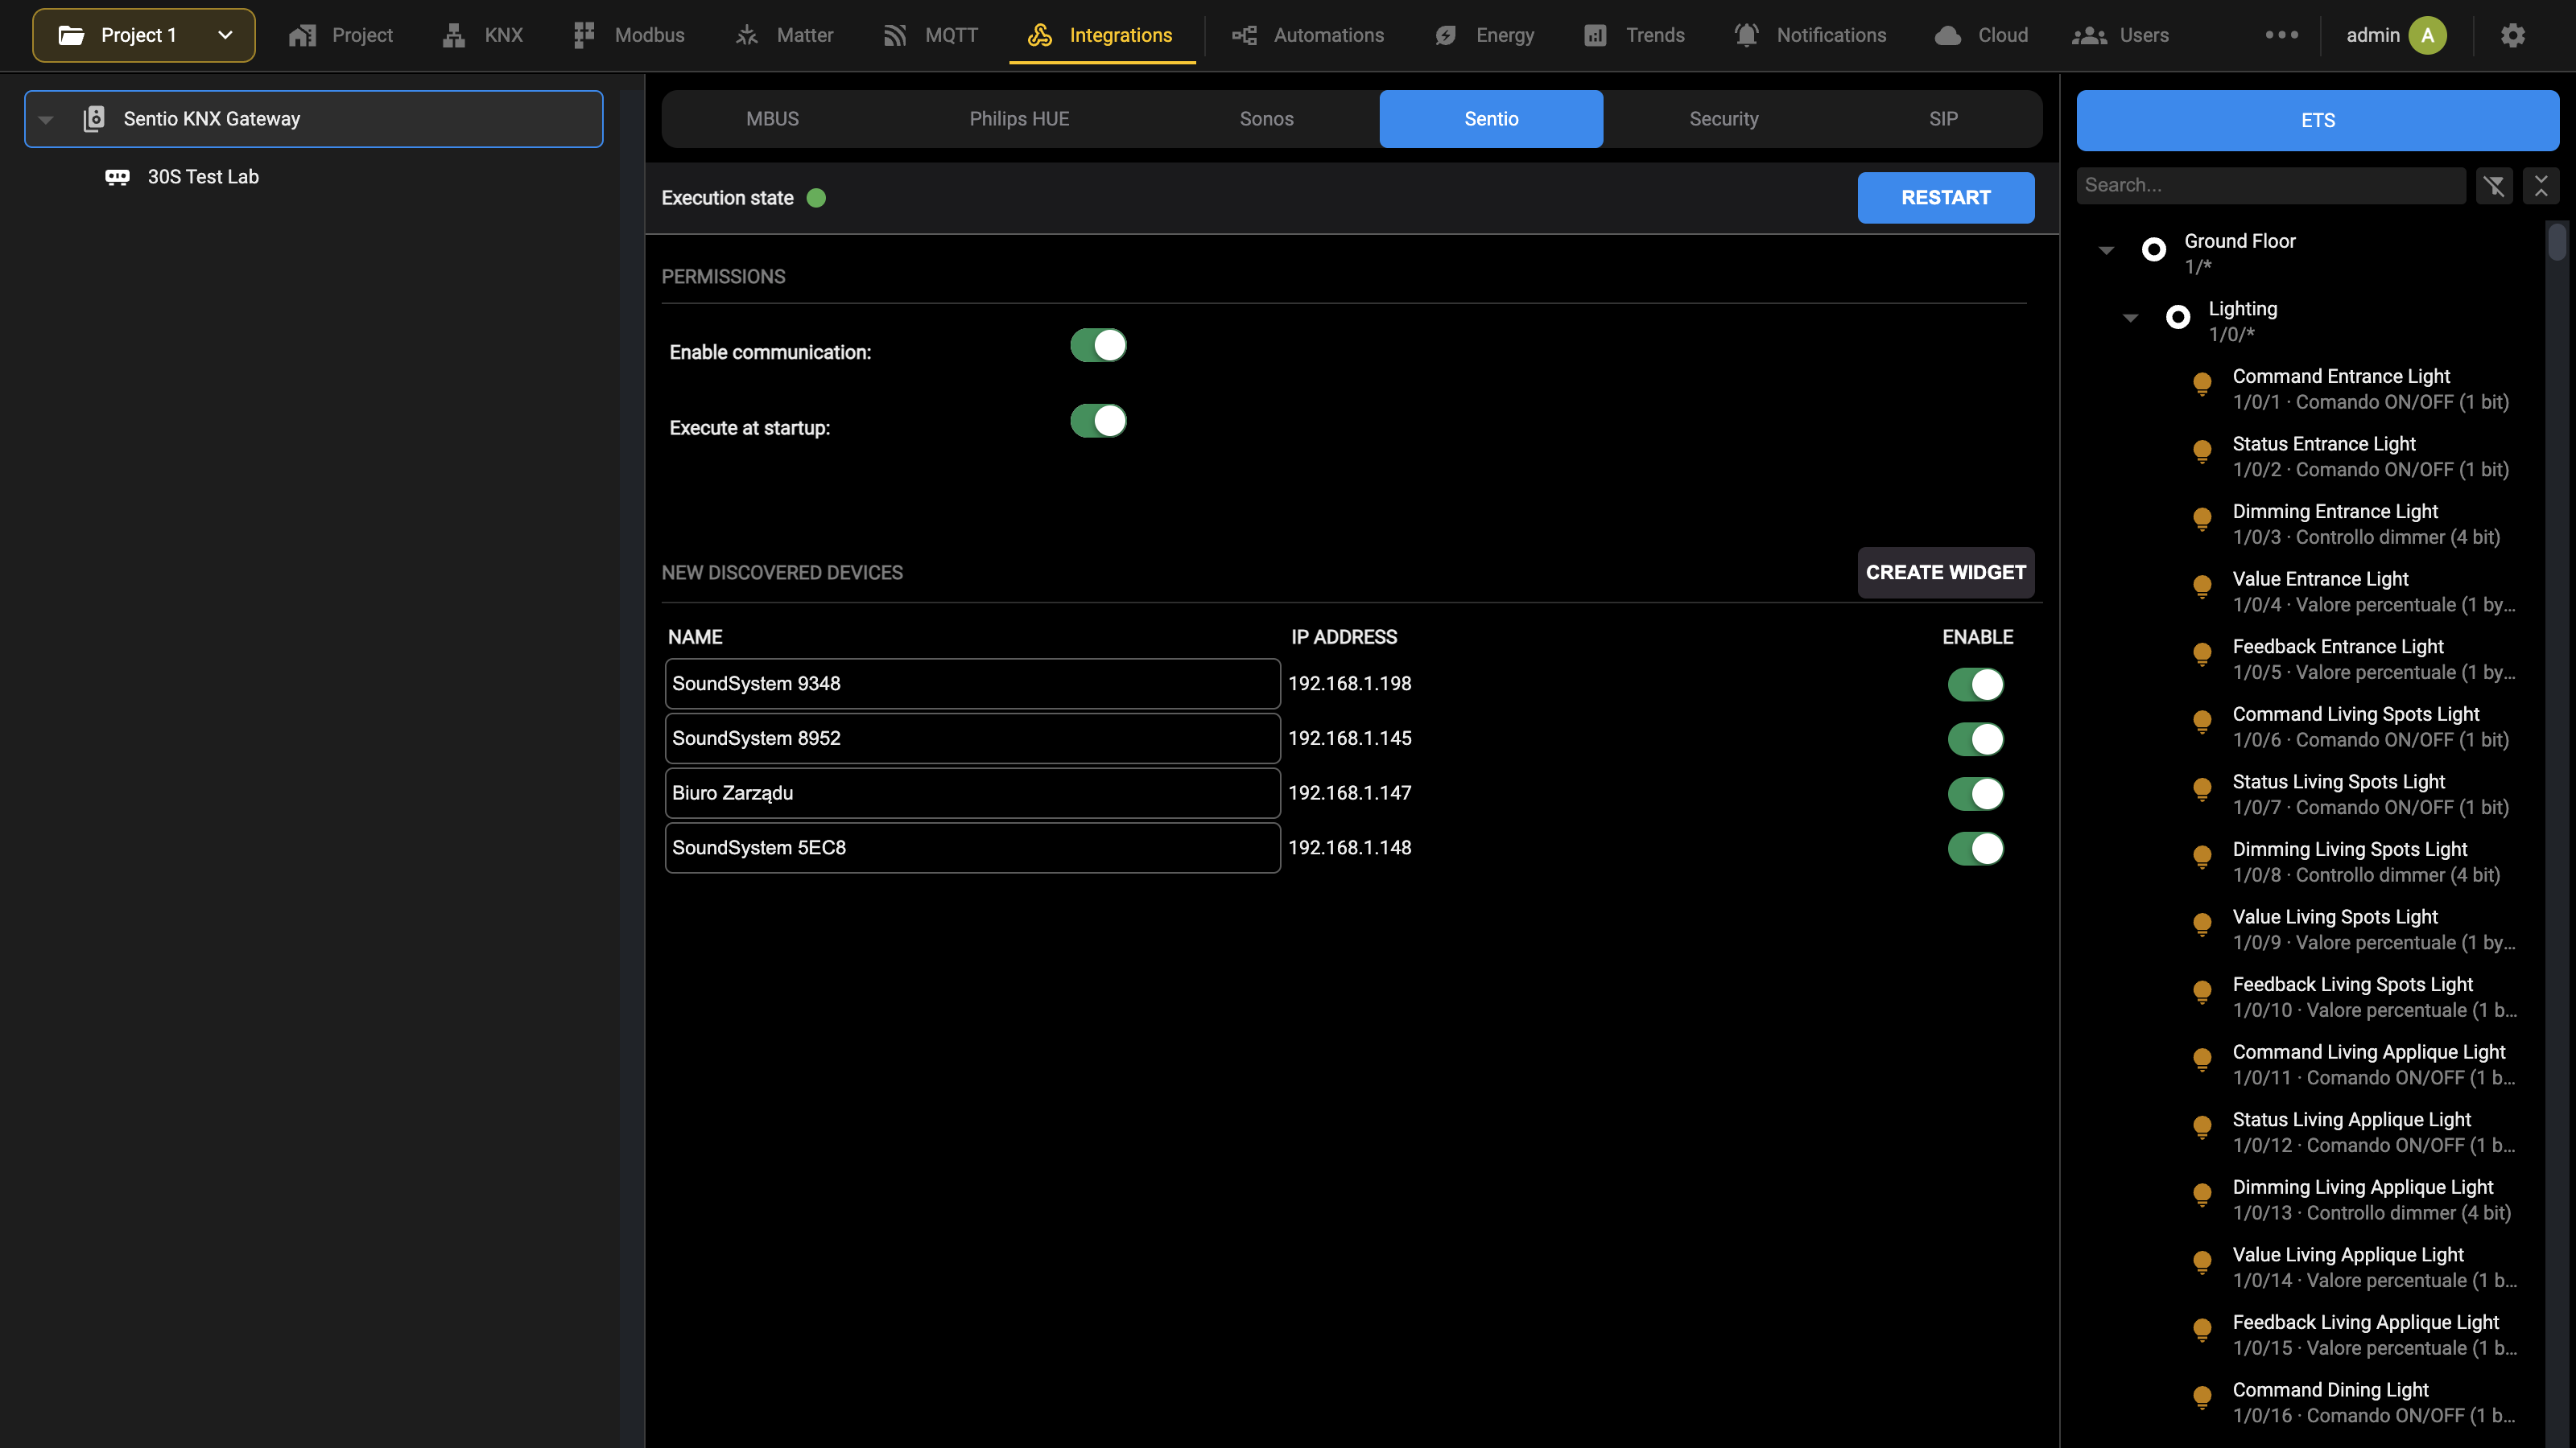Switch to the Sonos tab

(1266, 119)
